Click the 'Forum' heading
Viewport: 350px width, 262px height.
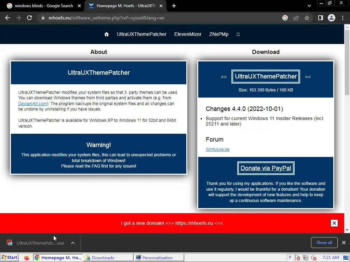tap(215, 140)
